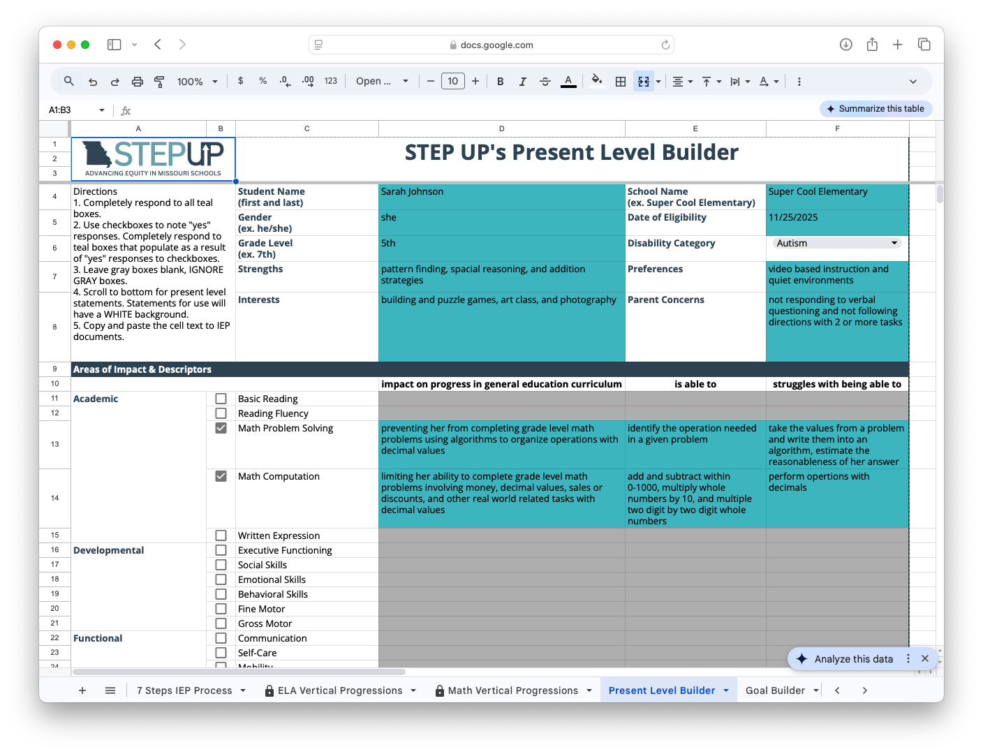Screen dimensions: 983x754
Task: Toggle strikethrough formatting
Action: 545,82
